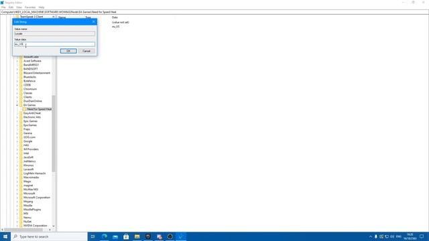Click OK in the Edit String dialog
The height and width of the screenshot is (241, 429).
pyautogui.click(x=68, y=51)
